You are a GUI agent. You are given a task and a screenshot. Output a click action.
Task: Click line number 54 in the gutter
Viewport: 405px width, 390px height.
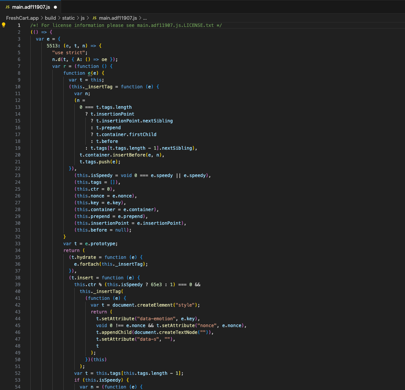(17, 387)
